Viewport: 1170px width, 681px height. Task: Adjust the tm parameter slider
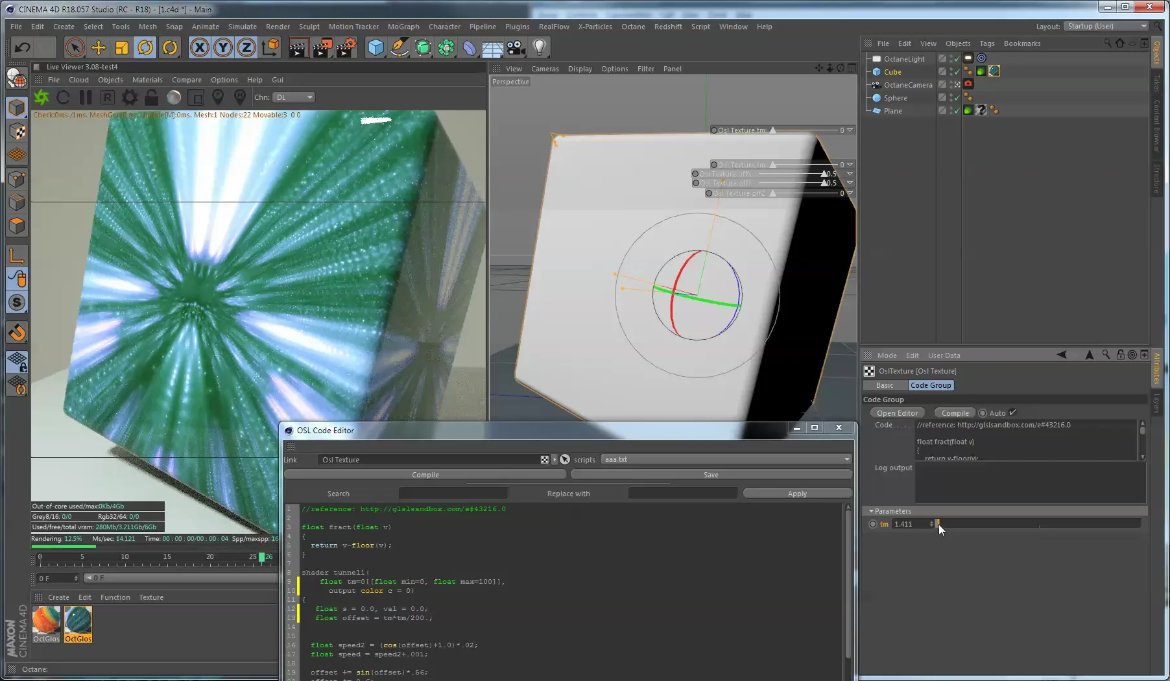click(x=1038, y=523)
